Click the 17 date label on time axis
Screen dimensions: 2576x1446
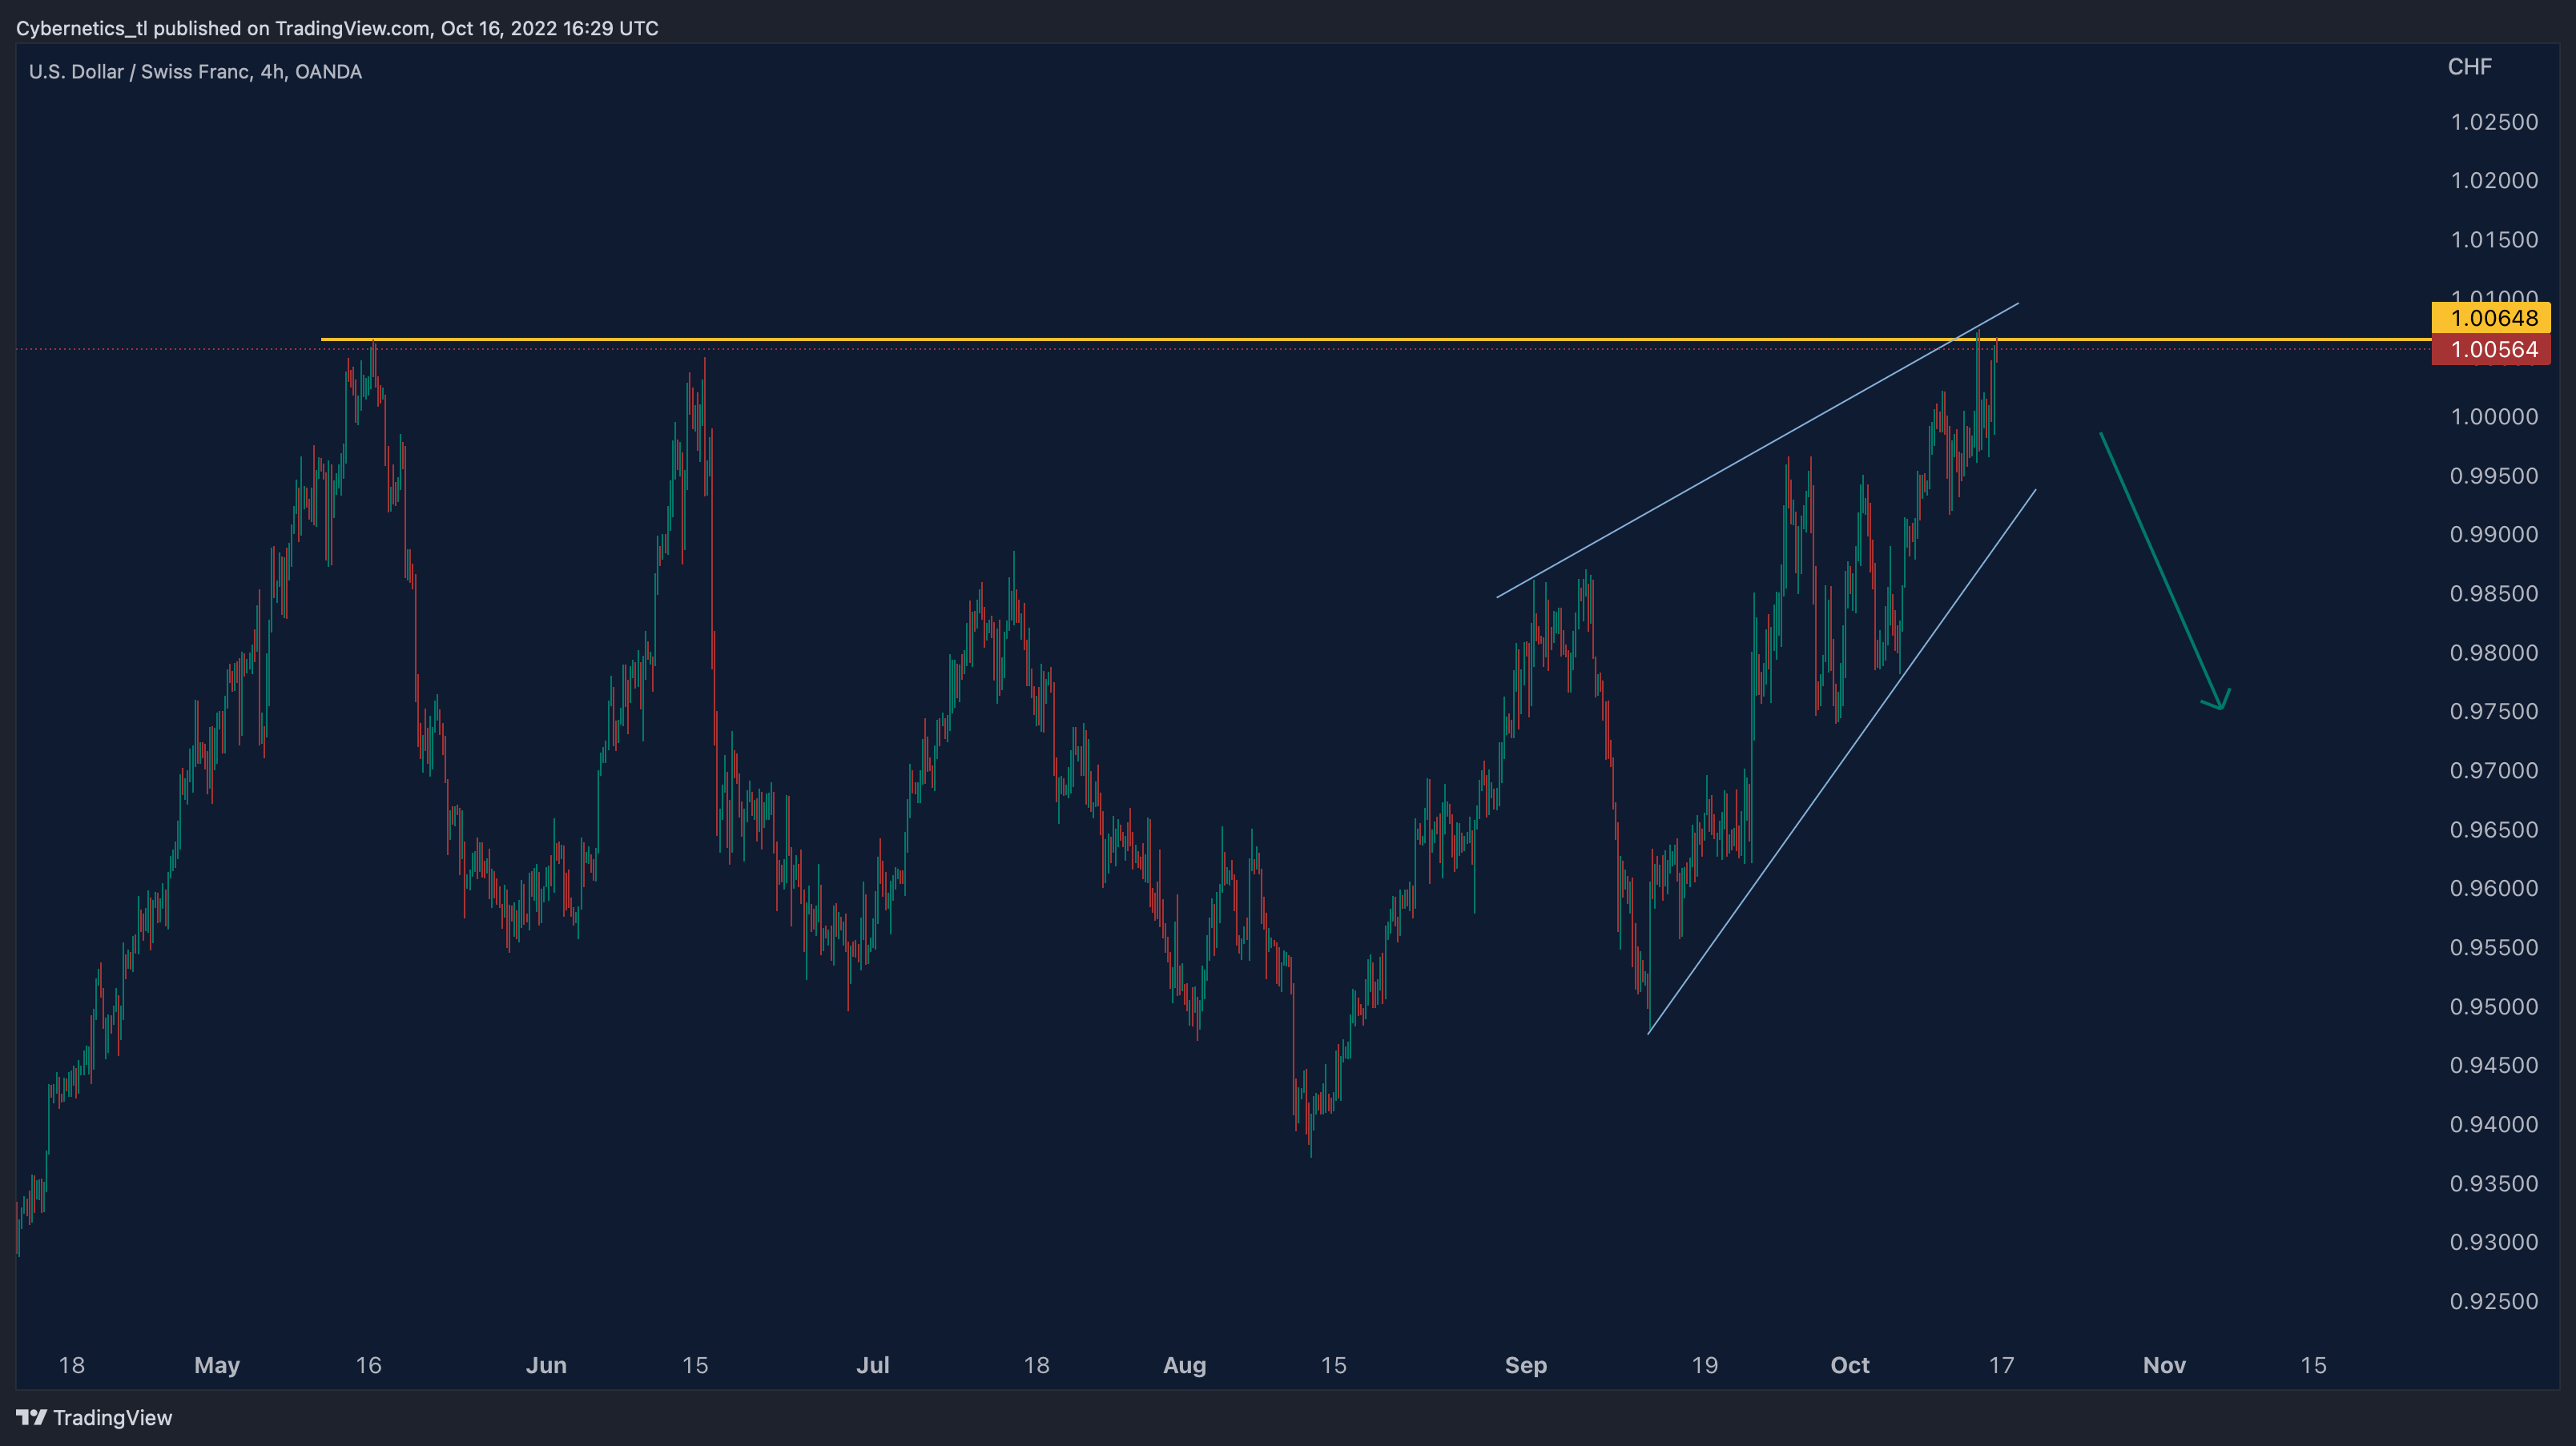[x=2001, y=1365]
